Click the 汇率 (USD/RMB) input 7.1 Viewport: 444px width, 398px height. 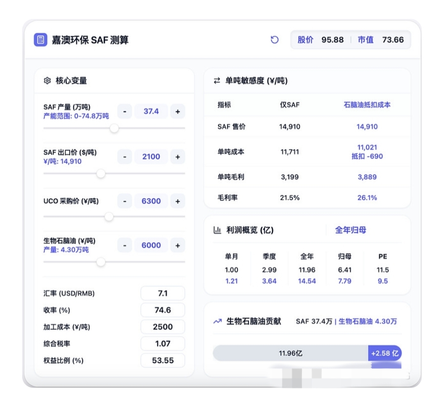click(x=163, y=293)
